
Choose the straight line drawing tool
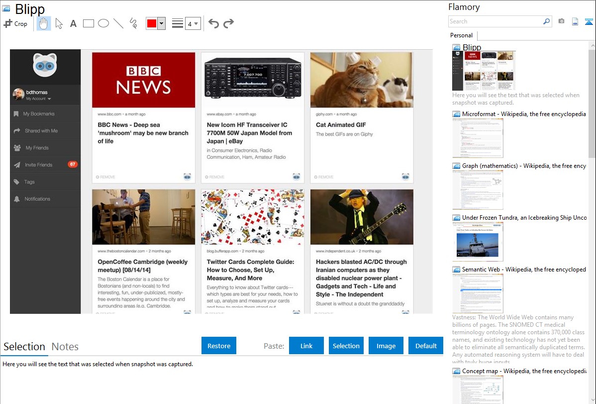click(x=118, y=23)
